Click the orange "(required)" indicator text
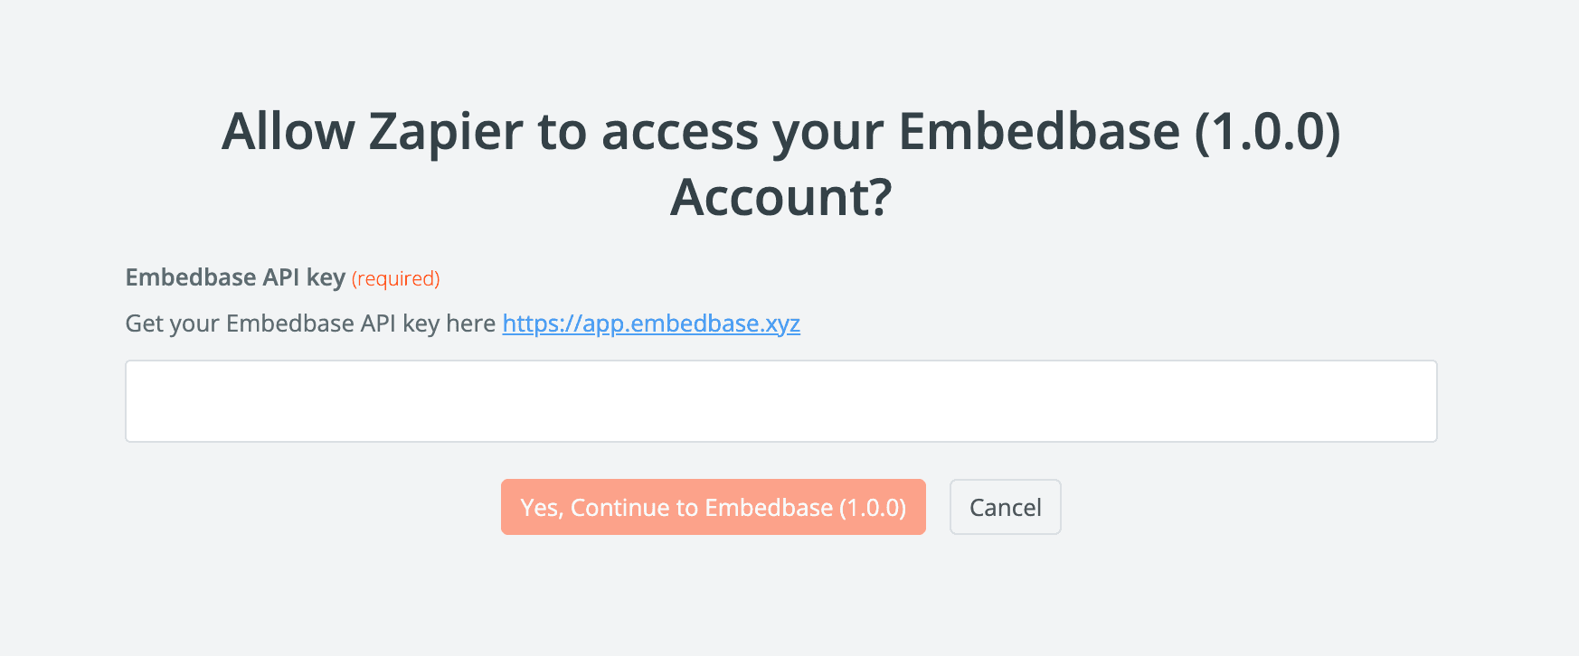The width and height of the screenshot is (1579, 656). tap(396, 278)
